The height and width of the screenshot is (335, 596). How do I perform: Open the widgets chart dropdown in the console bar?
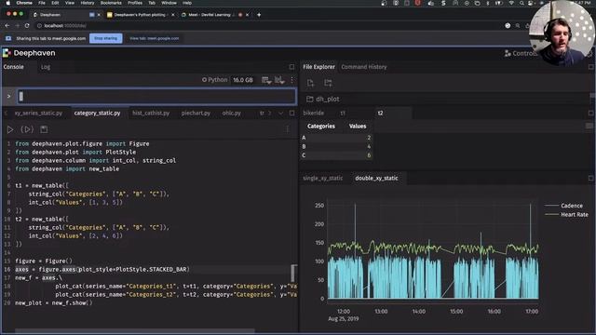coord(279,80)
